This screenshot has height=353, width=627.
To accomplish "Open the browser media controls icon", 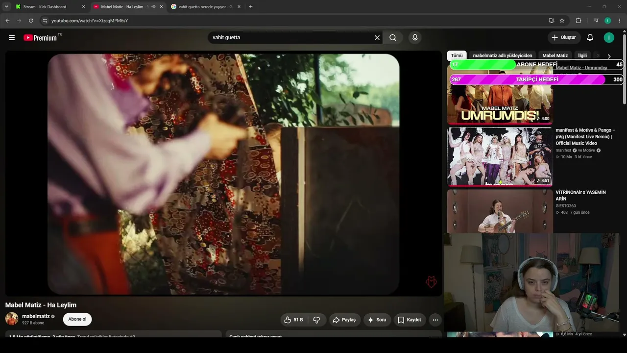I will tap(596, 21).
